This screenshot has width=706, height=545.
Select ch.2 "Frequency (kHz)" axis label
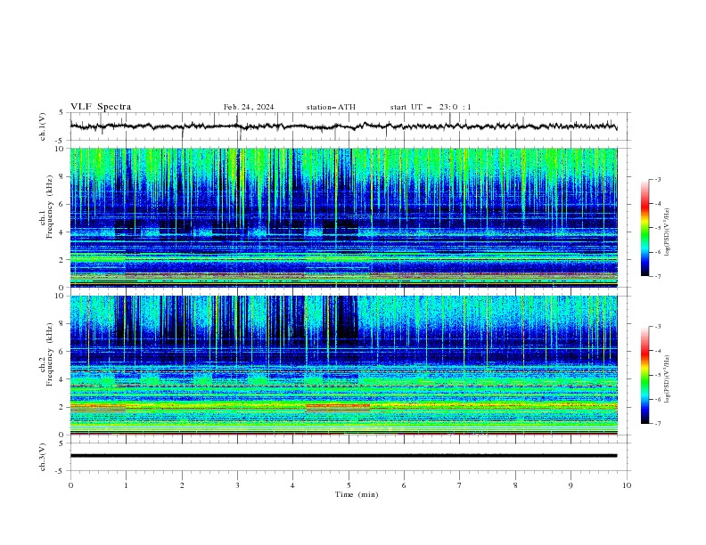tap(50, 354)
